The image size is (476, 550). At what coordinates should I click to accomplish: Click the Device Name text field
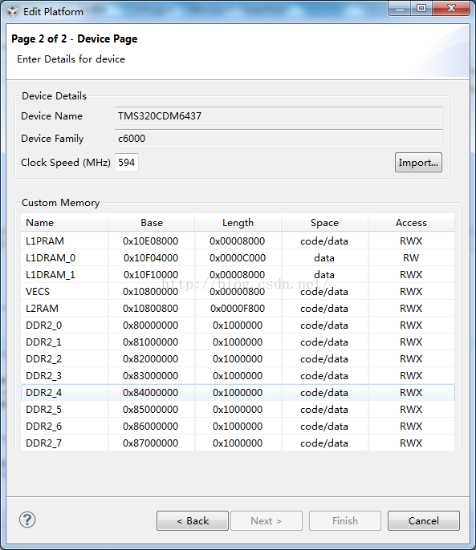click(x=279, y=115)
